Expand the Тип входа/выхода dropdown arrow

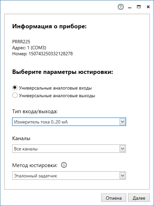point(123,122)
